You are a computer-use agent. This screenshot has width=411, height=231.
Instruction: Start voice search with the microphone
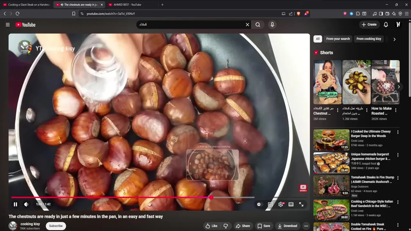[x=272, y=25]
